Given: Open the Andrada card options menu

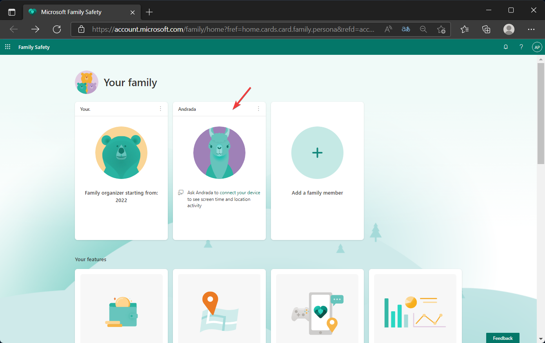Looking at the screenshot, I should 258,109.
